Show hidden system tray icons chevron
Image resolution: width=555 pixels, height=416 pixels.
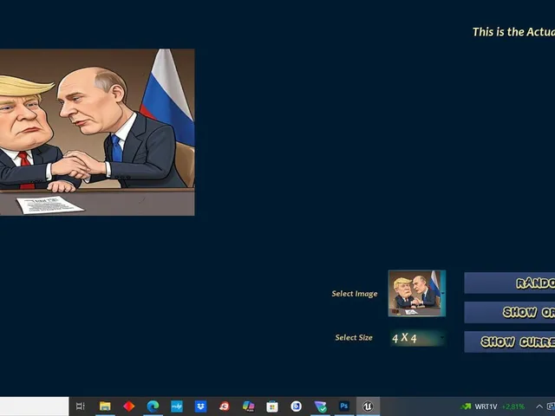(x=539, y=406)
